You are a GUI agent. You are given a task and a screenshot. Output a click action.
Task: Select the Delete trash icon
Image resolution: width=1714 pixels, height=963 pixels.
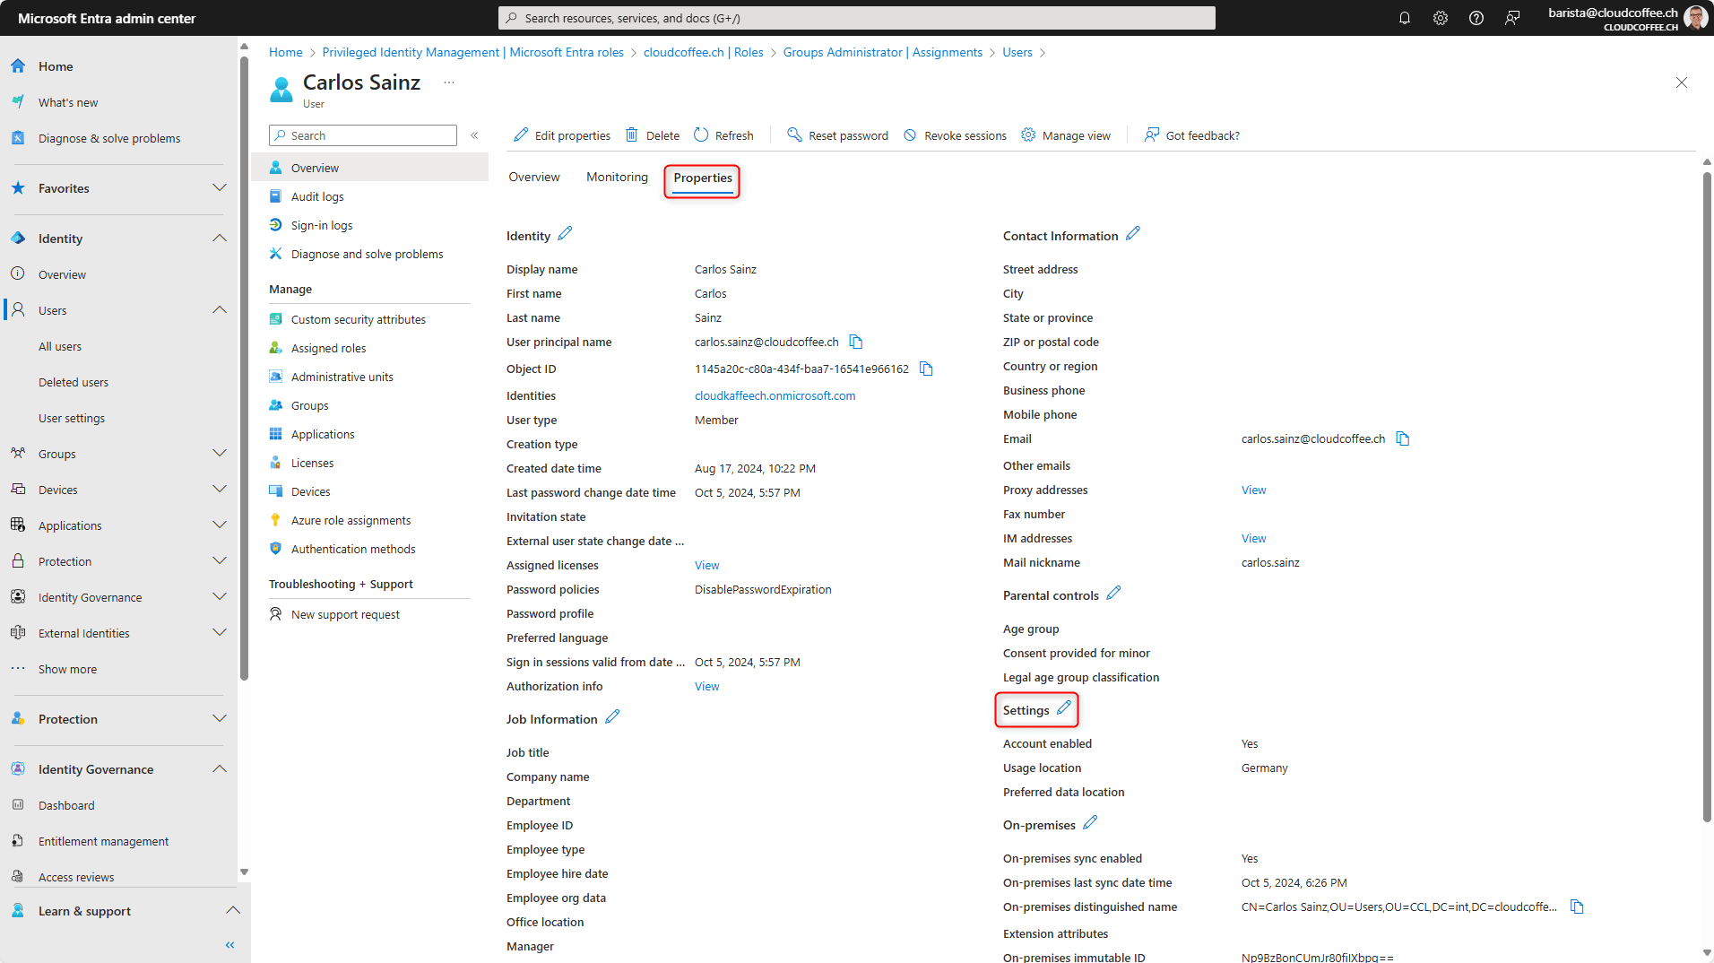(633, 134)
